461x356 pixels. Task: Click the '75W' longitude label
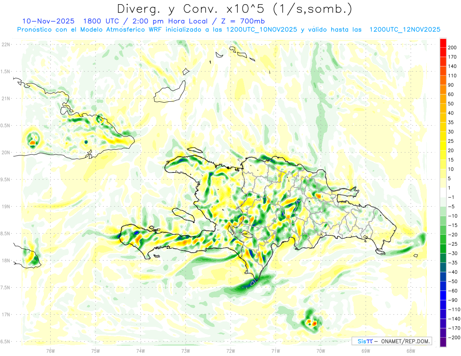point(95,351)
